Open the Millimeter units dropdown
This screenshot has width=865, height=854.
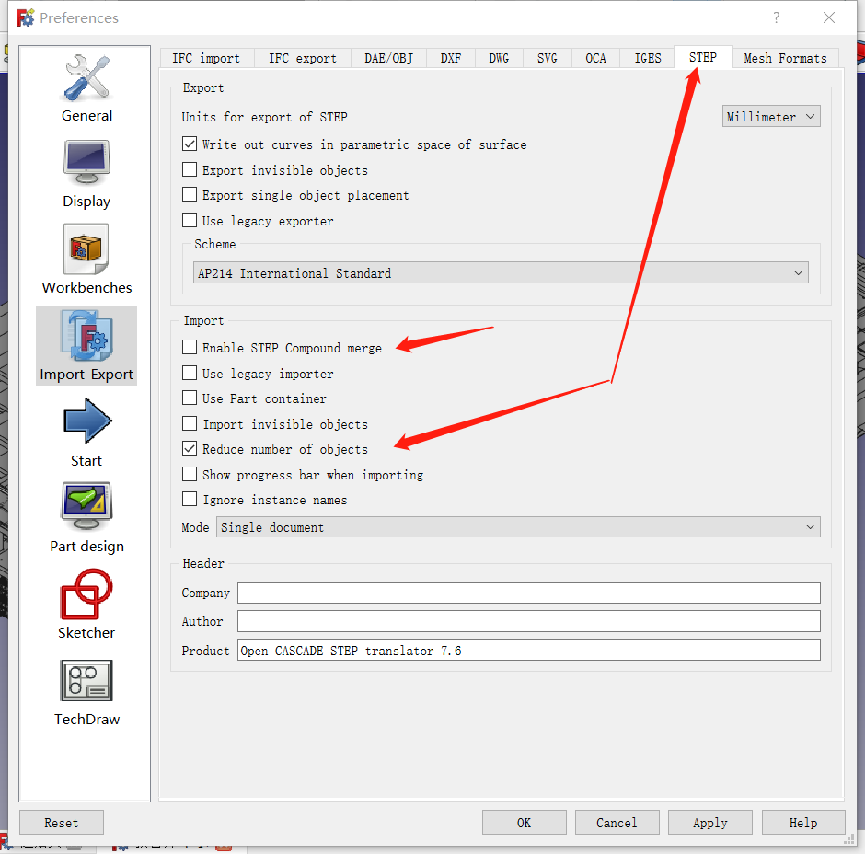click(x=770, y=117)
